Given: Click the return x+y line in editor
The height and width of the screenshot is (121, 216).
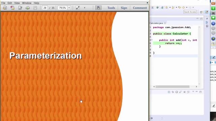Looking at the screenshot, I should pos(173,43).
